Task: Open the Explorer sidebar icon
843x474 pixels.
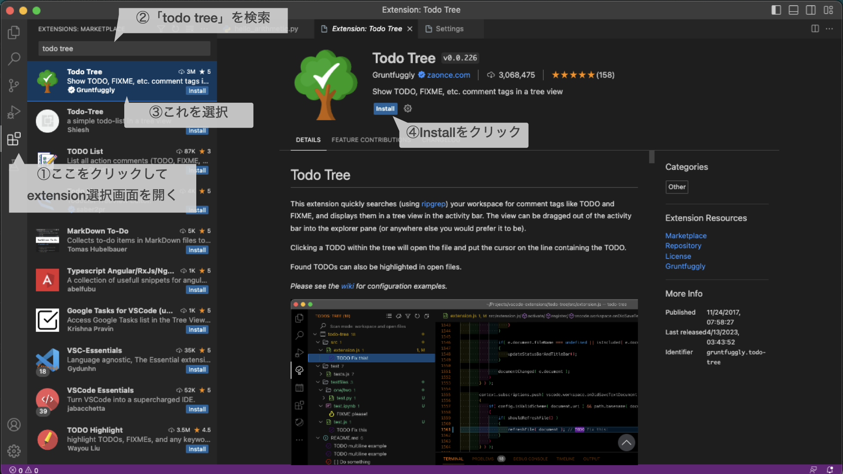Action: click(x=14, y=32)
